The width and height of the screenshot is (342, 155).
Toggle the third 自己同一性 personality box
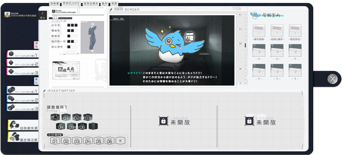[76, 41]
